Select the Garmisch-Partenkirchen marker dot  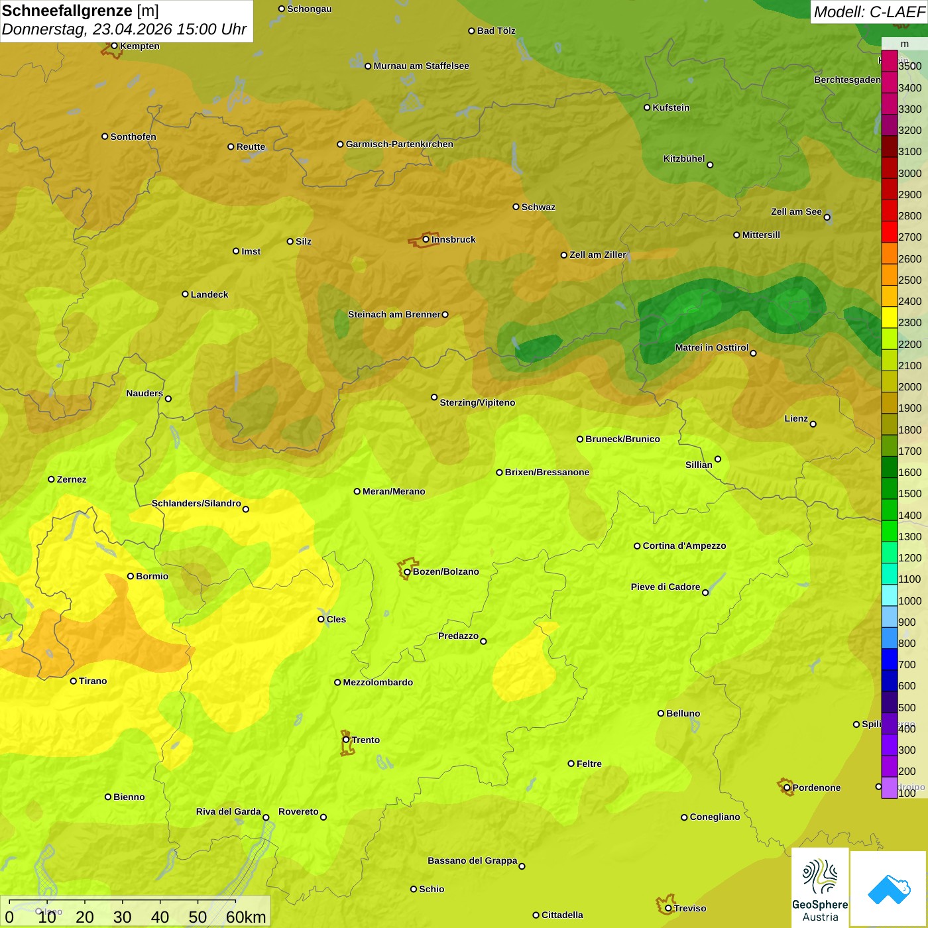[x=340, y=144]
